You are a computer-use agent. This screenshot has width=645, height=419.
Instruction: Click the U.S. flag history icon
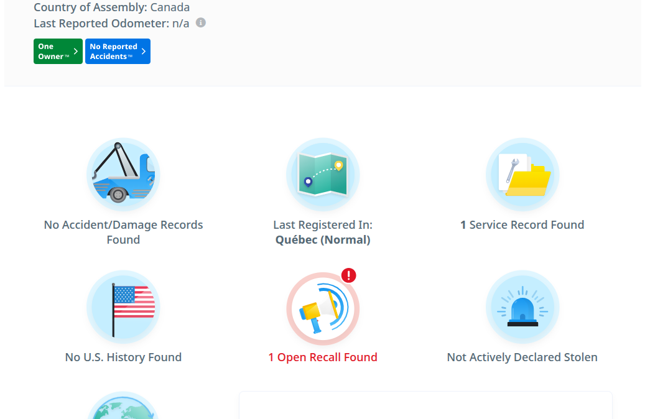tap(123, 307)
